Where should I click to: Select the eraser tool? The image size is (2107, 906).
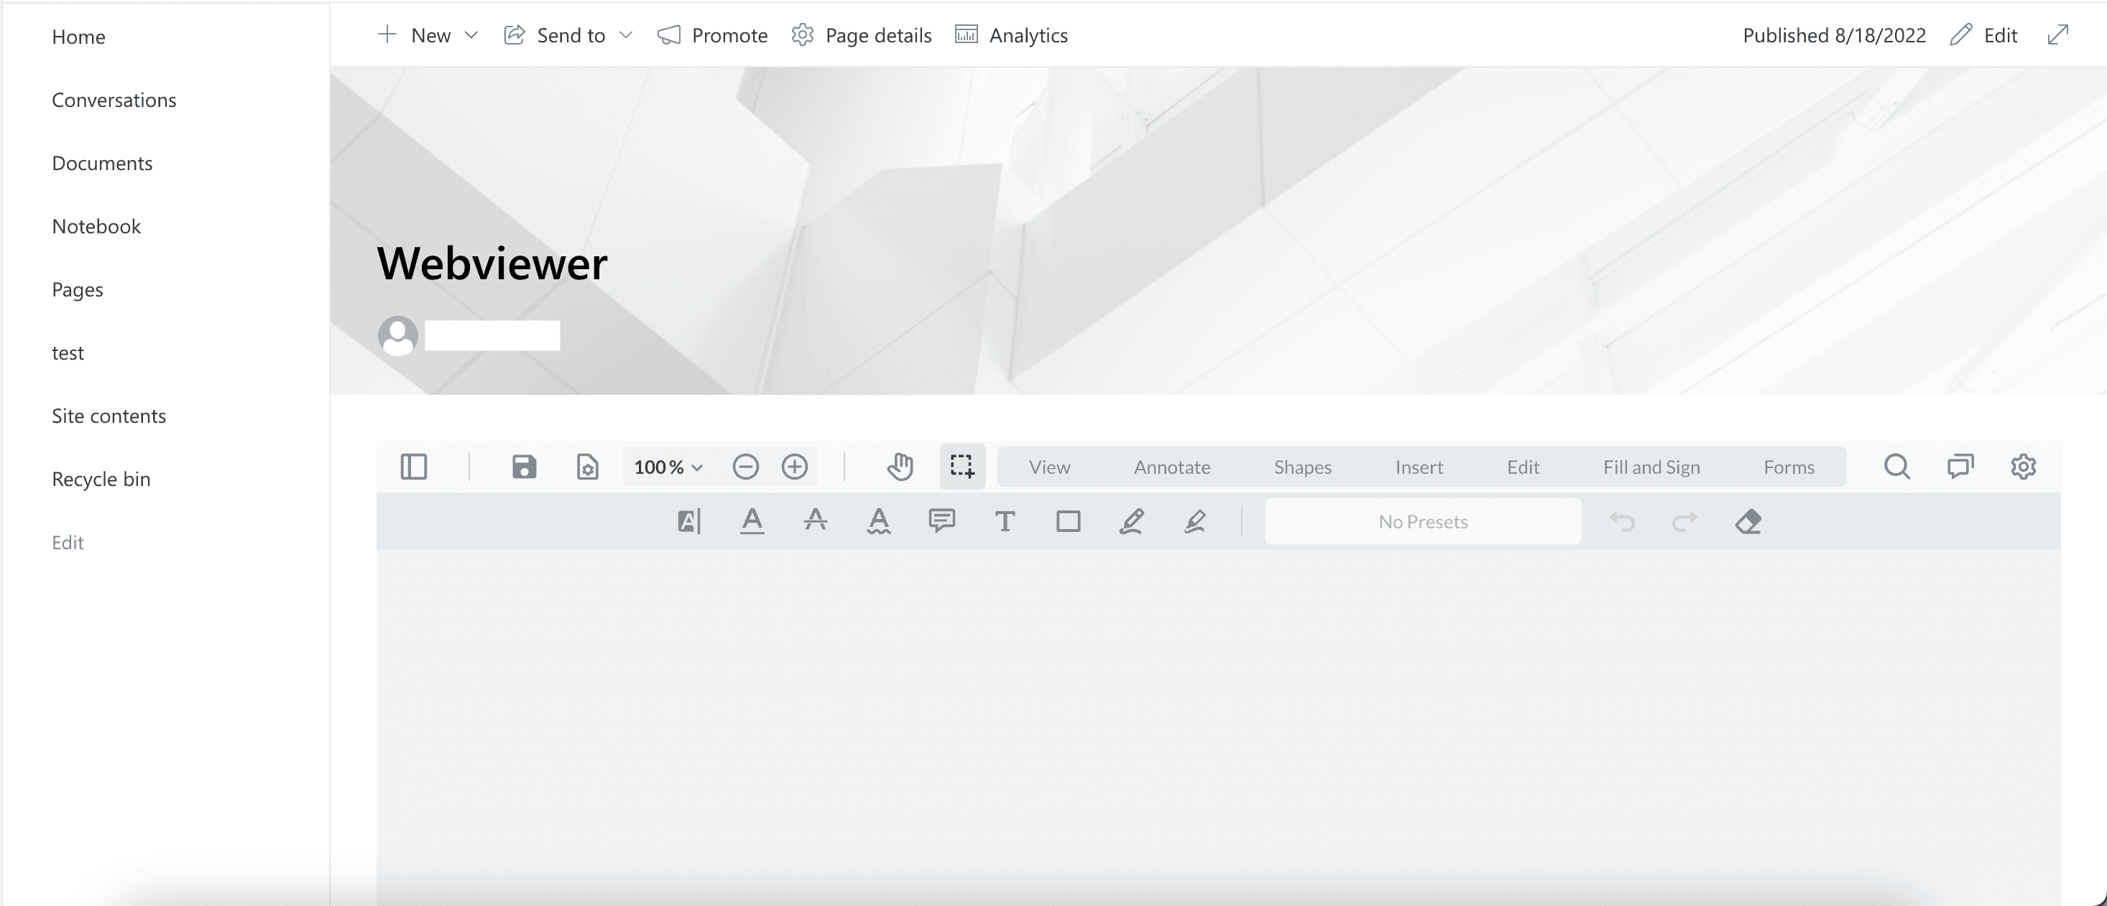coord(1748,521)
